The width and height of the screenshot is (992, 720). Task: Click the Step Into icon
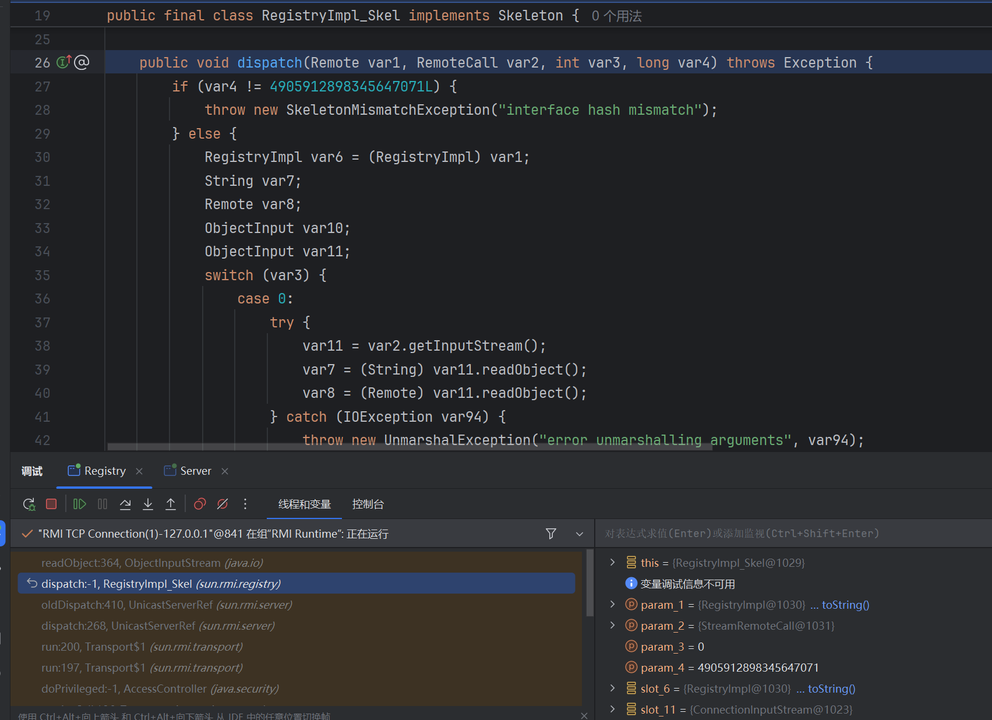[148, 504]
